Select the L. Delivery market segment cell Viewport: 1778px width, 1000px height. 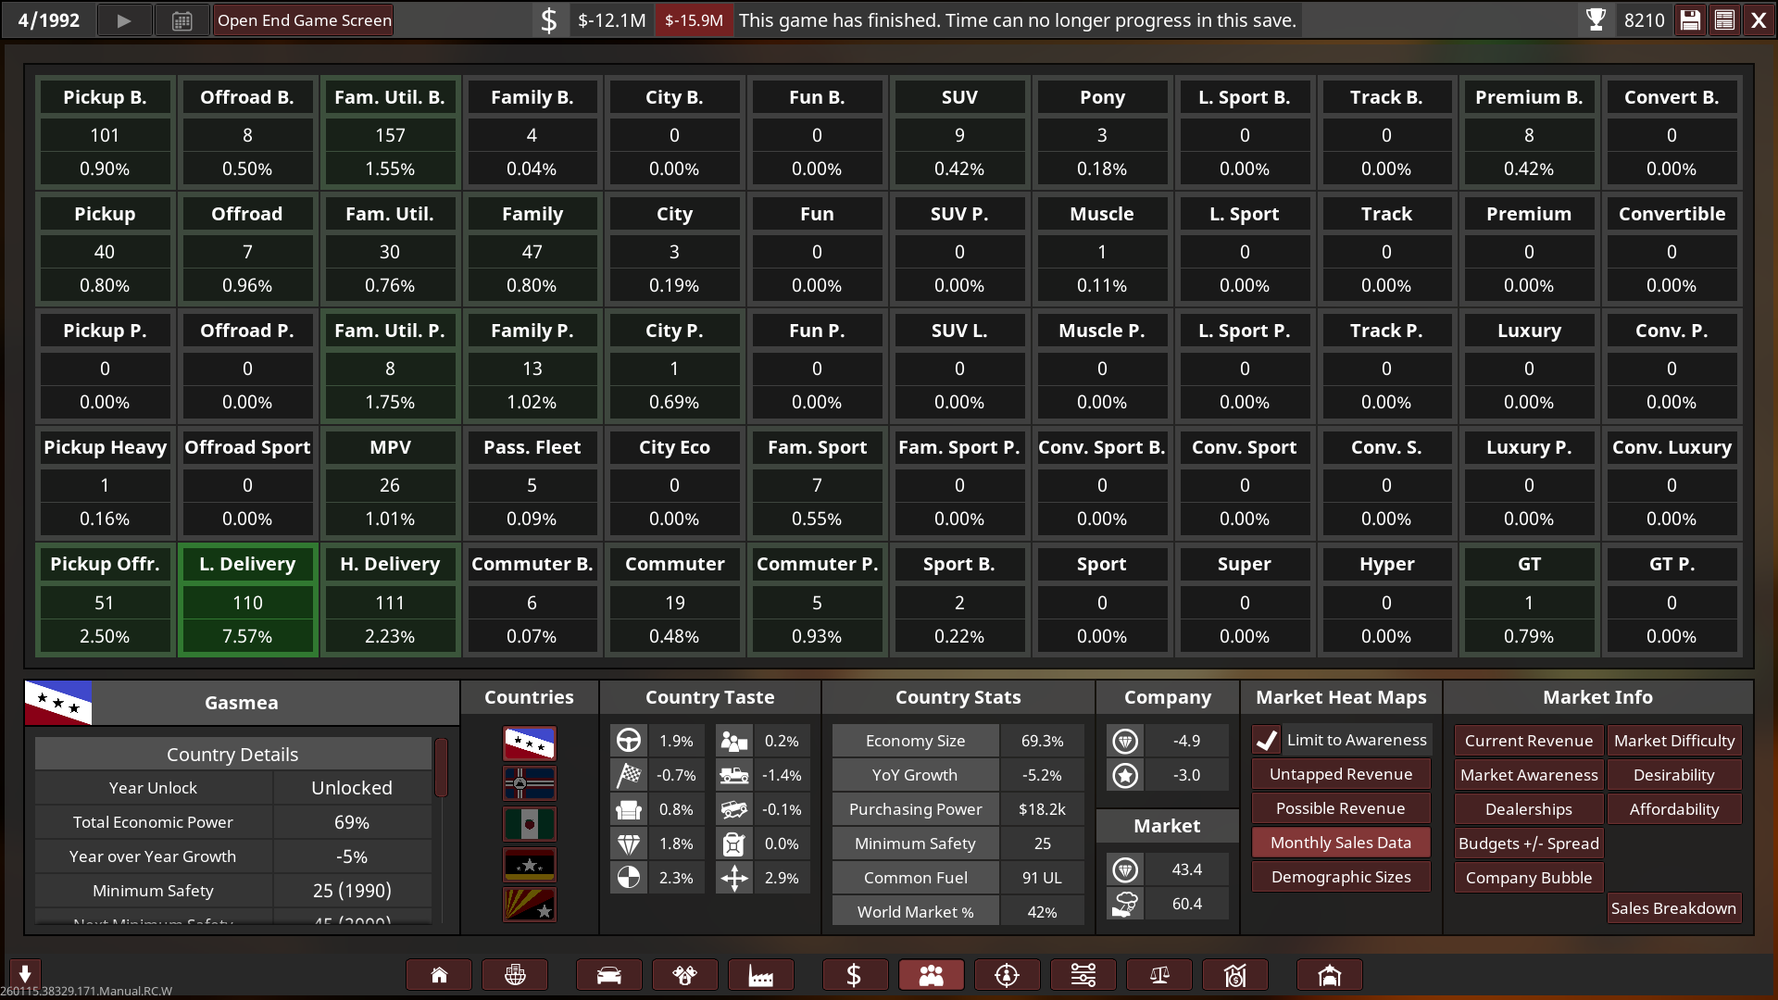(x=247, y=600)
